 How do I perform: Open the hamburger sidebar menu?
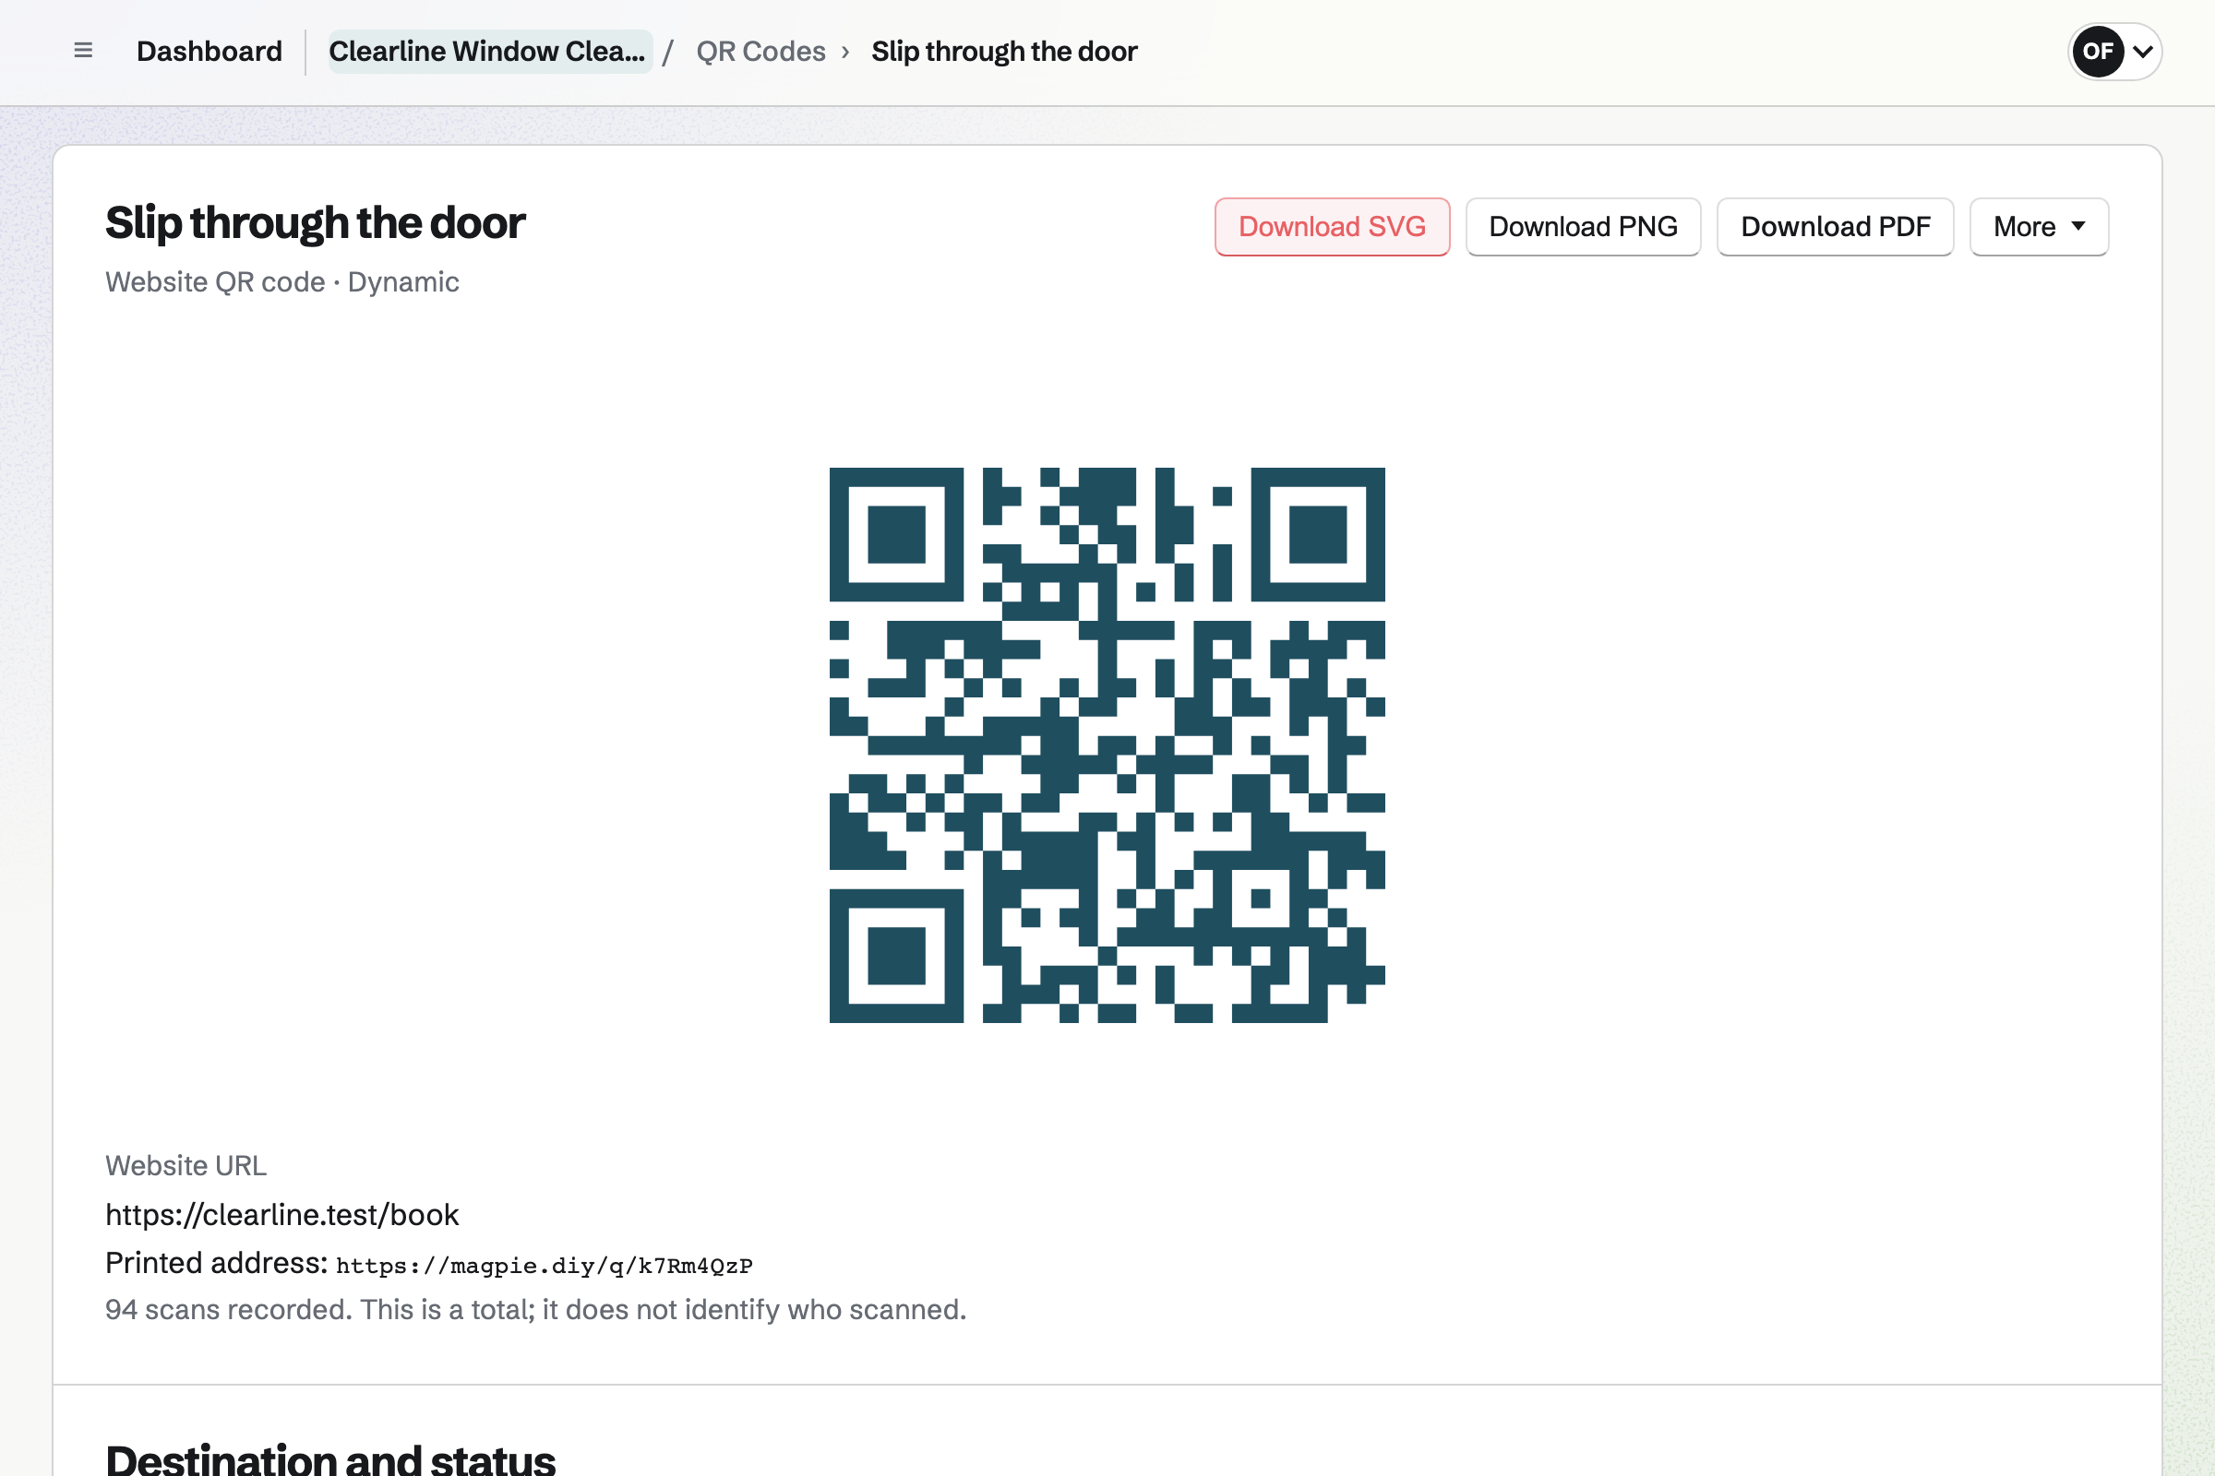[x=83, y=51]
